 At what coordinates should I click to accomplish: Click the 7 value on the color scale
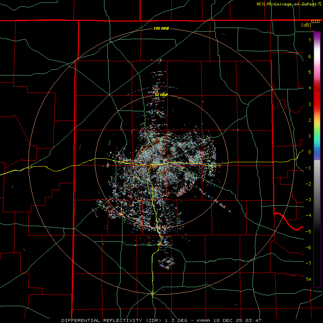310,40
